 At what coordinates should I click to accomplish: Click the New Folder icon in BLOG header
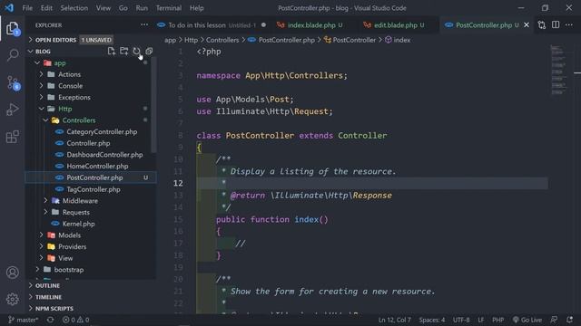[x=124, y=51]
